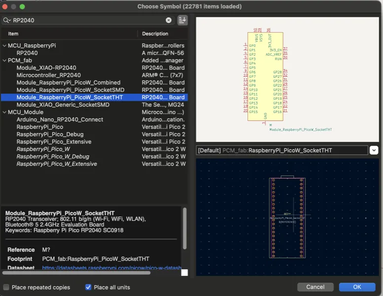Cancel the symbol chooser dialog
This screenshot has height=296, width=383.
(x=315, y=287)
